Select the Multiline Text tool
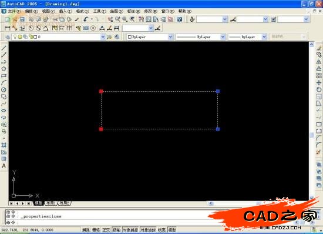Screen dimensions: 323x234 coord(4,166)
